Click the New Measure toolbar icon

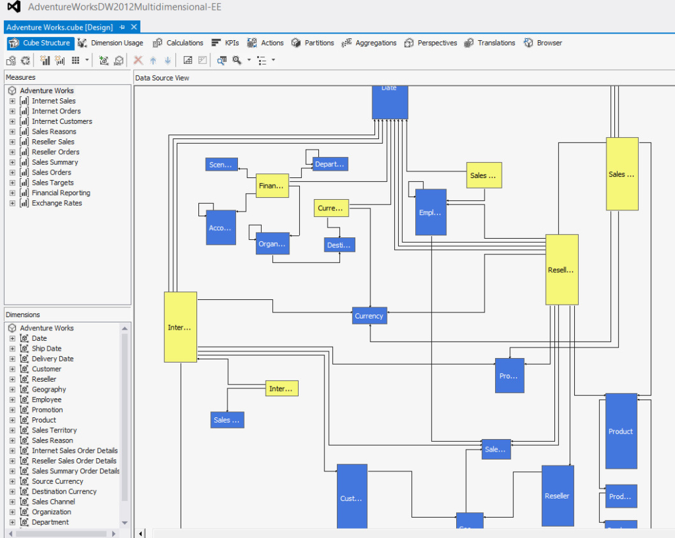click(x=45, y=60)
